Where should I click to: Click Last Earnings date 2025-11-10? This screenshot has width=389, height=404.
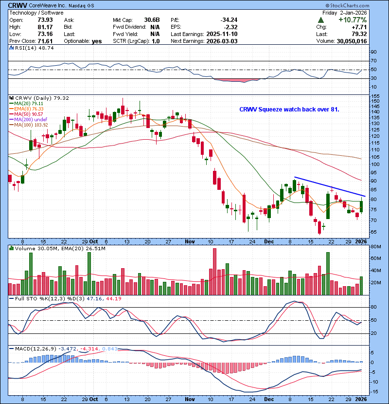point(222,34)
